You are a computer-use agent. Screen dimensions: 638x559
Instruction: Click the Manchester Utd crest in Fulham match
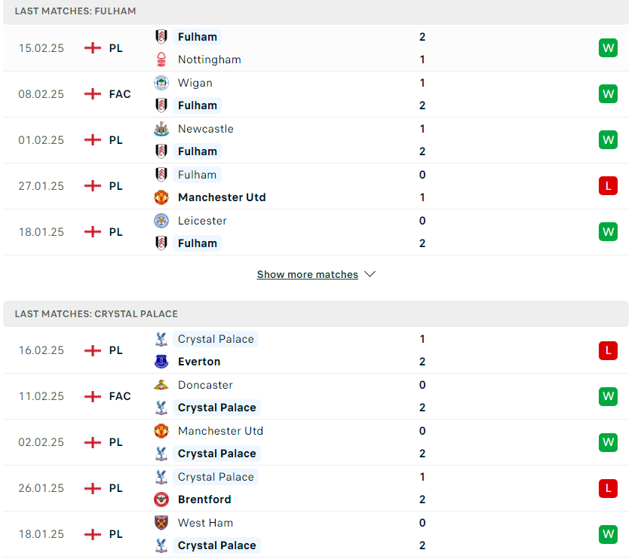click(161, 197)
